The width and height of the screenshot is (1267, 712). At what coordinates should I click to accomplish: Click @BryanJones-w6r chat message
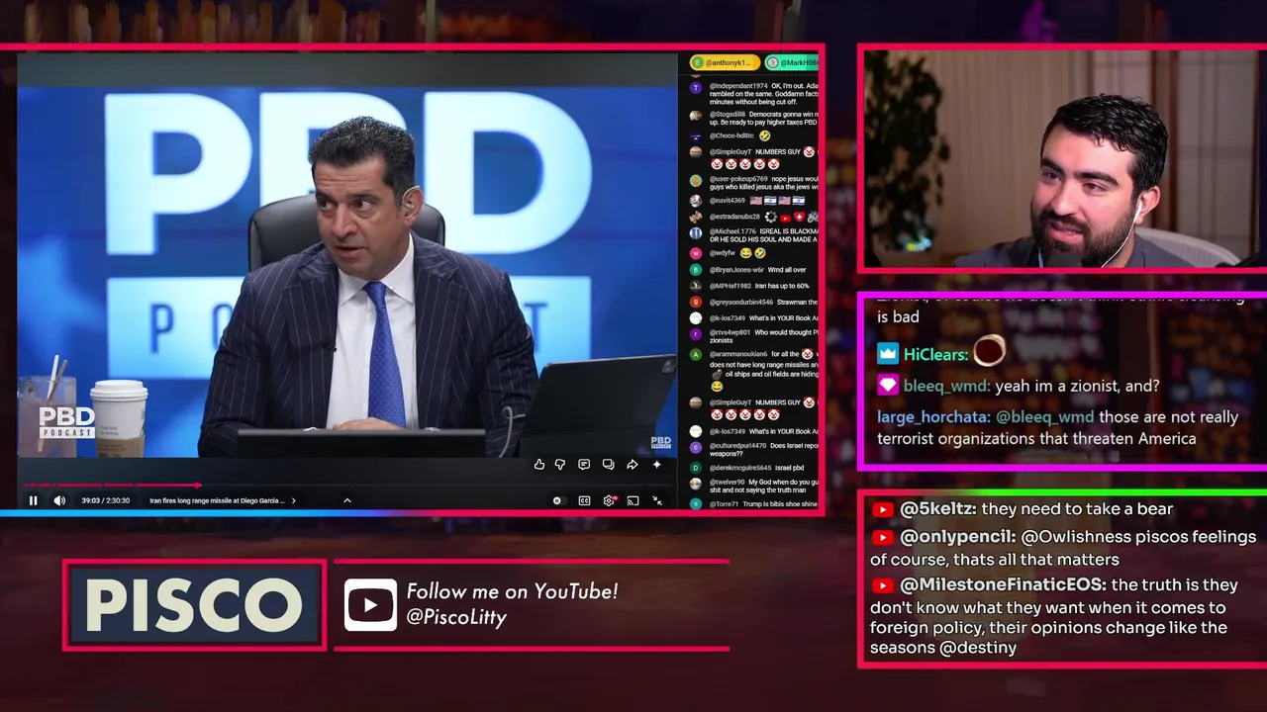click(757, 270)
